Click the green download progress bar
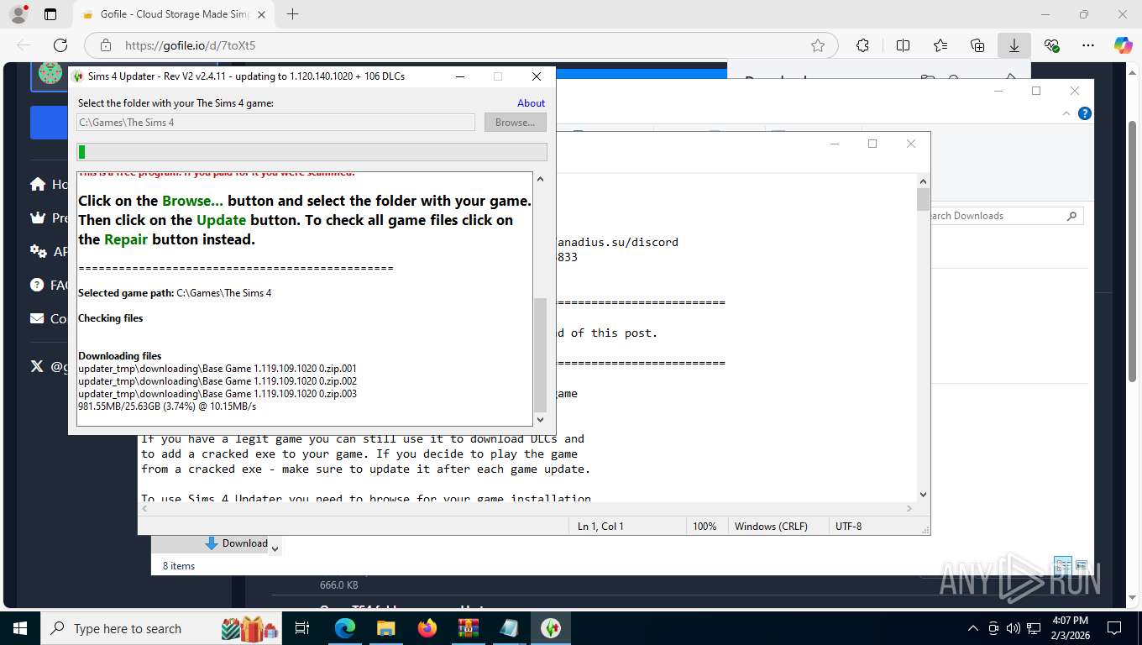Image resolution: width=1142 pixels, height=645 pixels. (312, 152)
